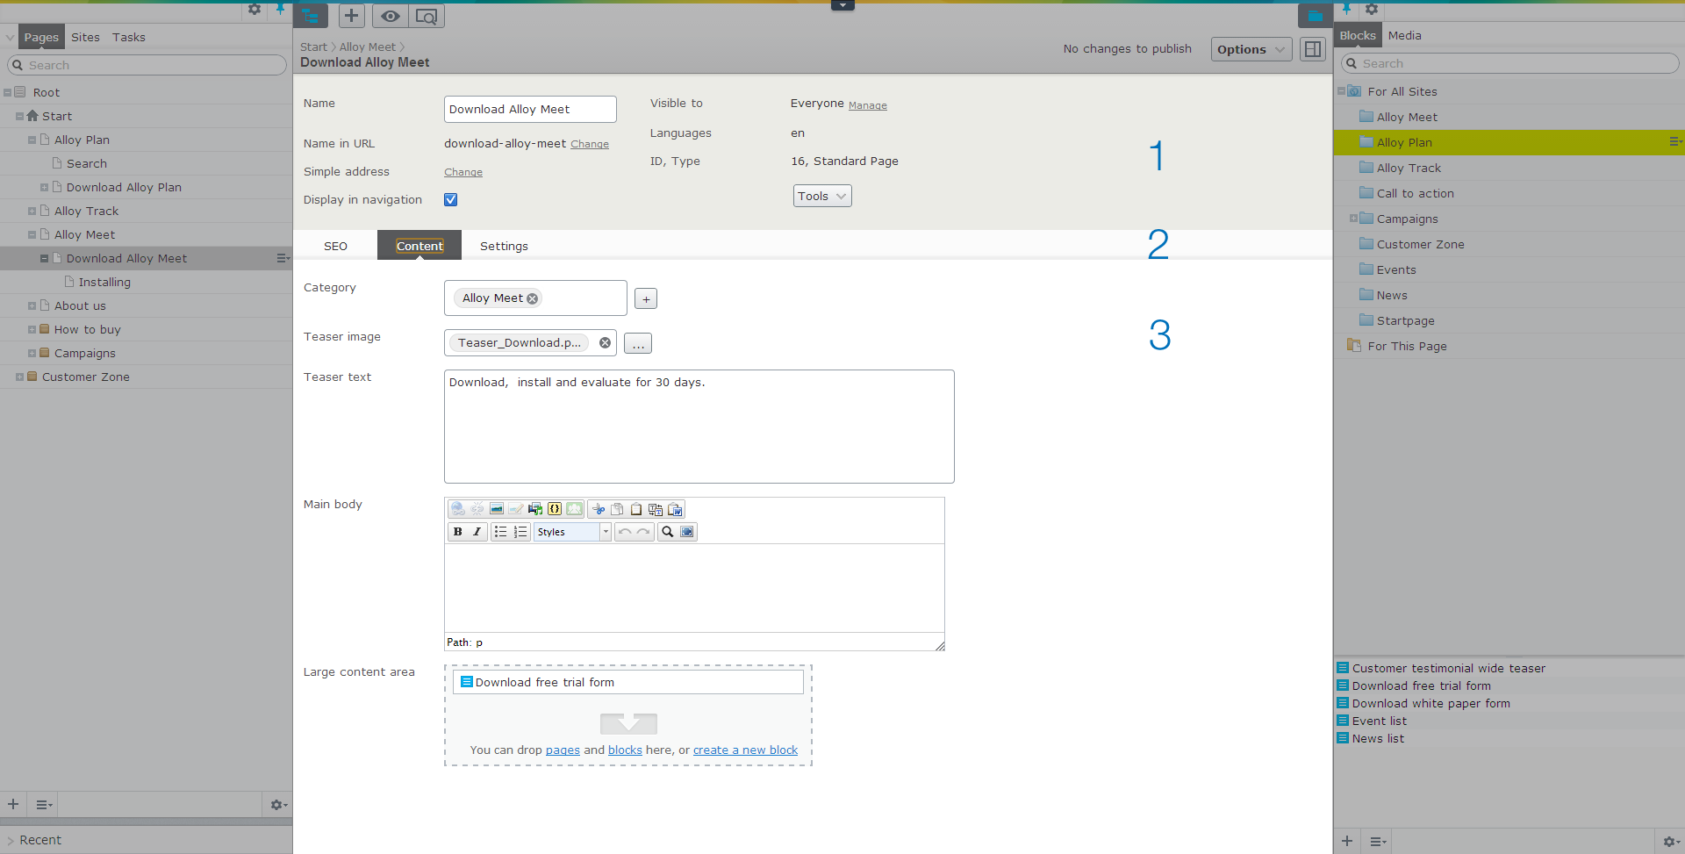Image resolution: width=1685 pixels, height=854 pixels.
Task: Click the undo arrow in editor
Action: point(625,532)
